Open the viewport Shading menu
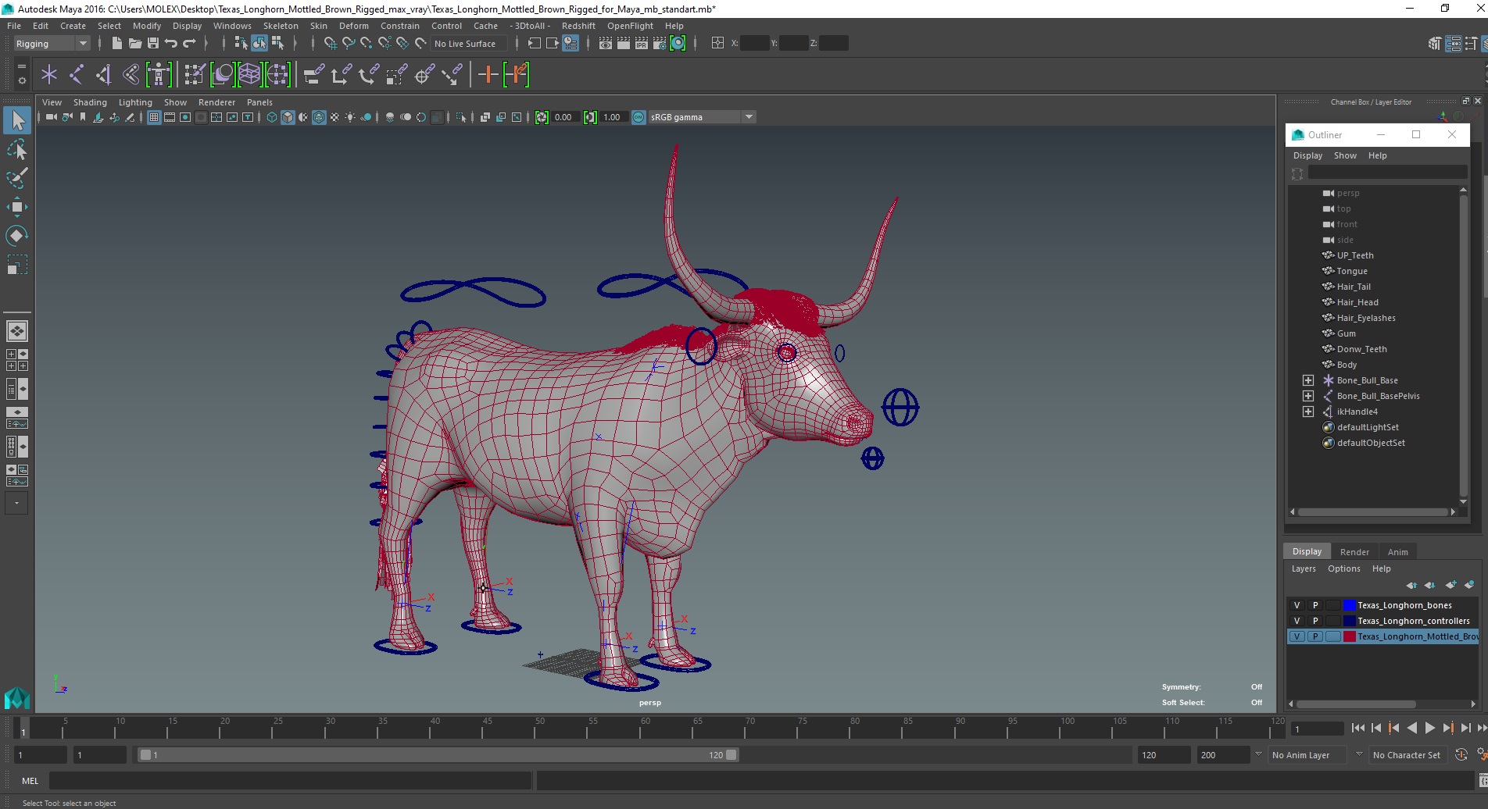This screenshot has height=809, width=1488. (90, 102)
